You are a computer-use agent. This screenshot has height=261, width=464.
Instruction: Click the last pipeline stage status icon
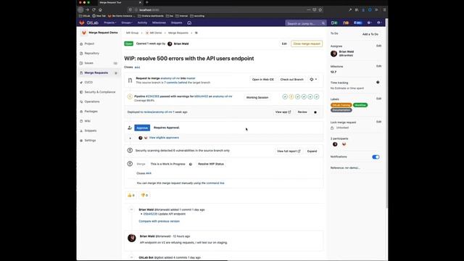(316, 96)
